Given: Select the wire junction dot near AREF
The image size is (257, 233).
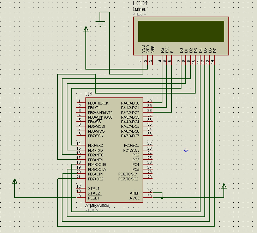Looking at the screenshot, I should click(162, 198).
